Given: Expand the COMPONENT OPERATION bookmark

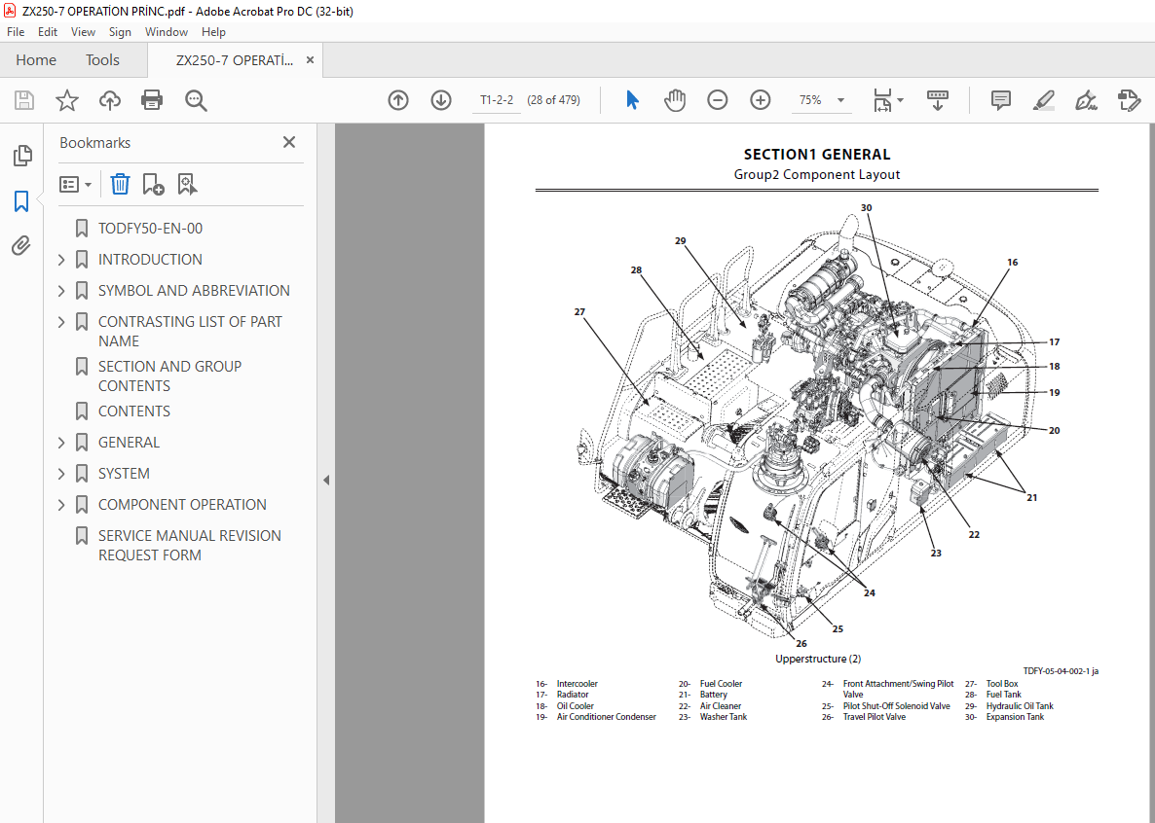Looking at the screenshot, I should 62,505.
